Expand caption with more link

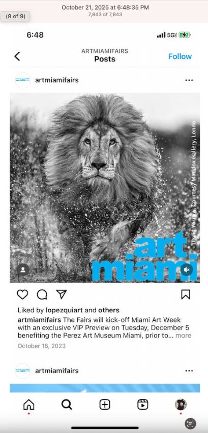click(x=184, y=336)
